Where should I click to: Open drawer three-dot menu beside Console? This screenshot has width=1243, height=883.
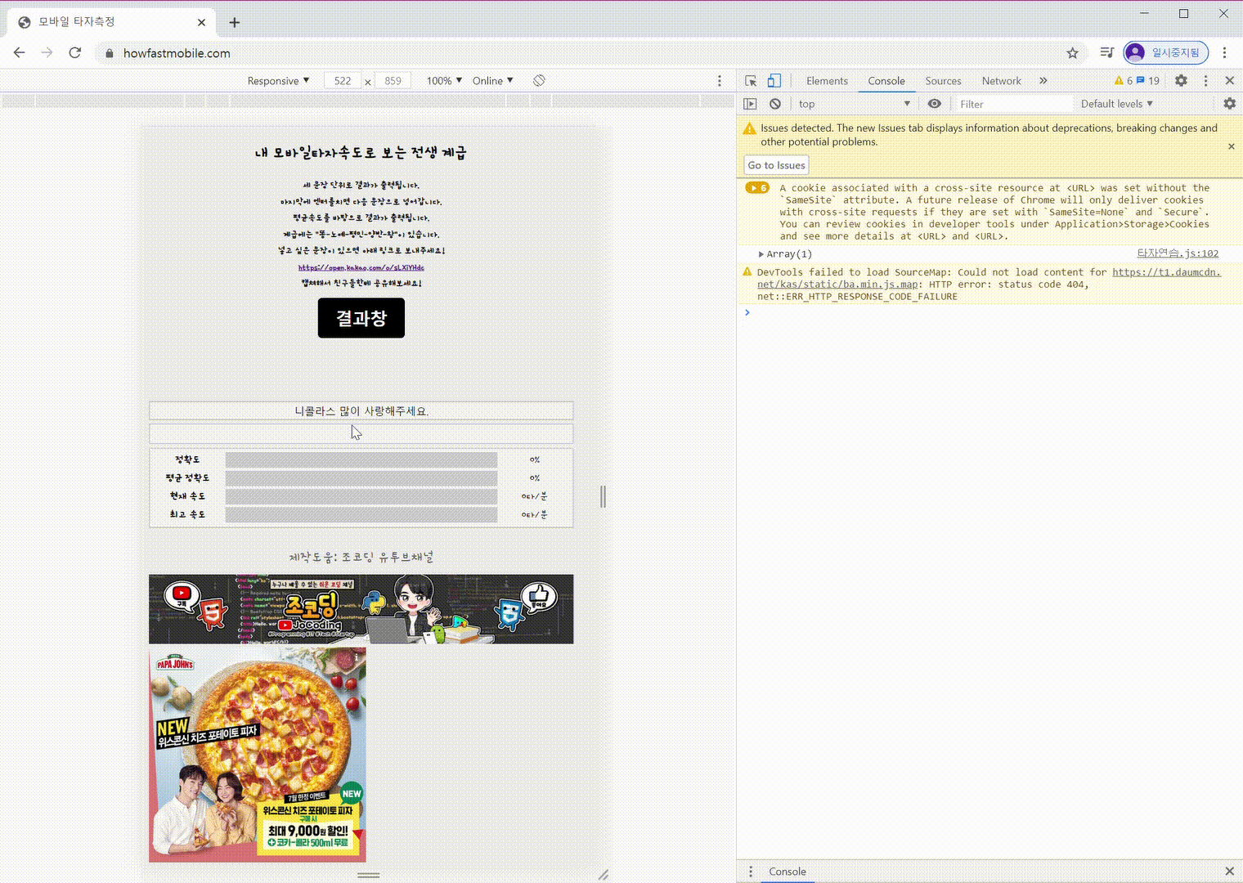pos(751,872)
